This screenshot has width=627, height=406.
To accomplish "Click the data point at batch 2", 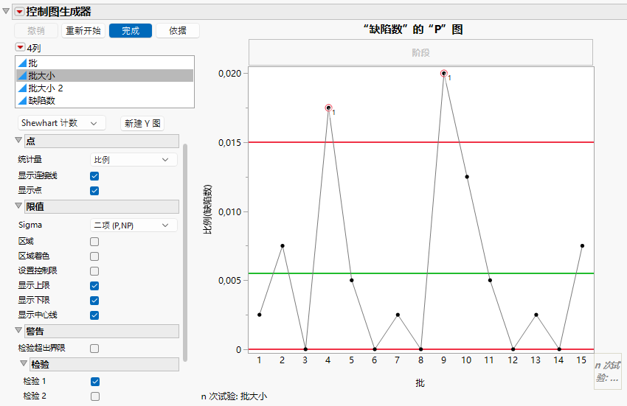I will coord(283,246).
